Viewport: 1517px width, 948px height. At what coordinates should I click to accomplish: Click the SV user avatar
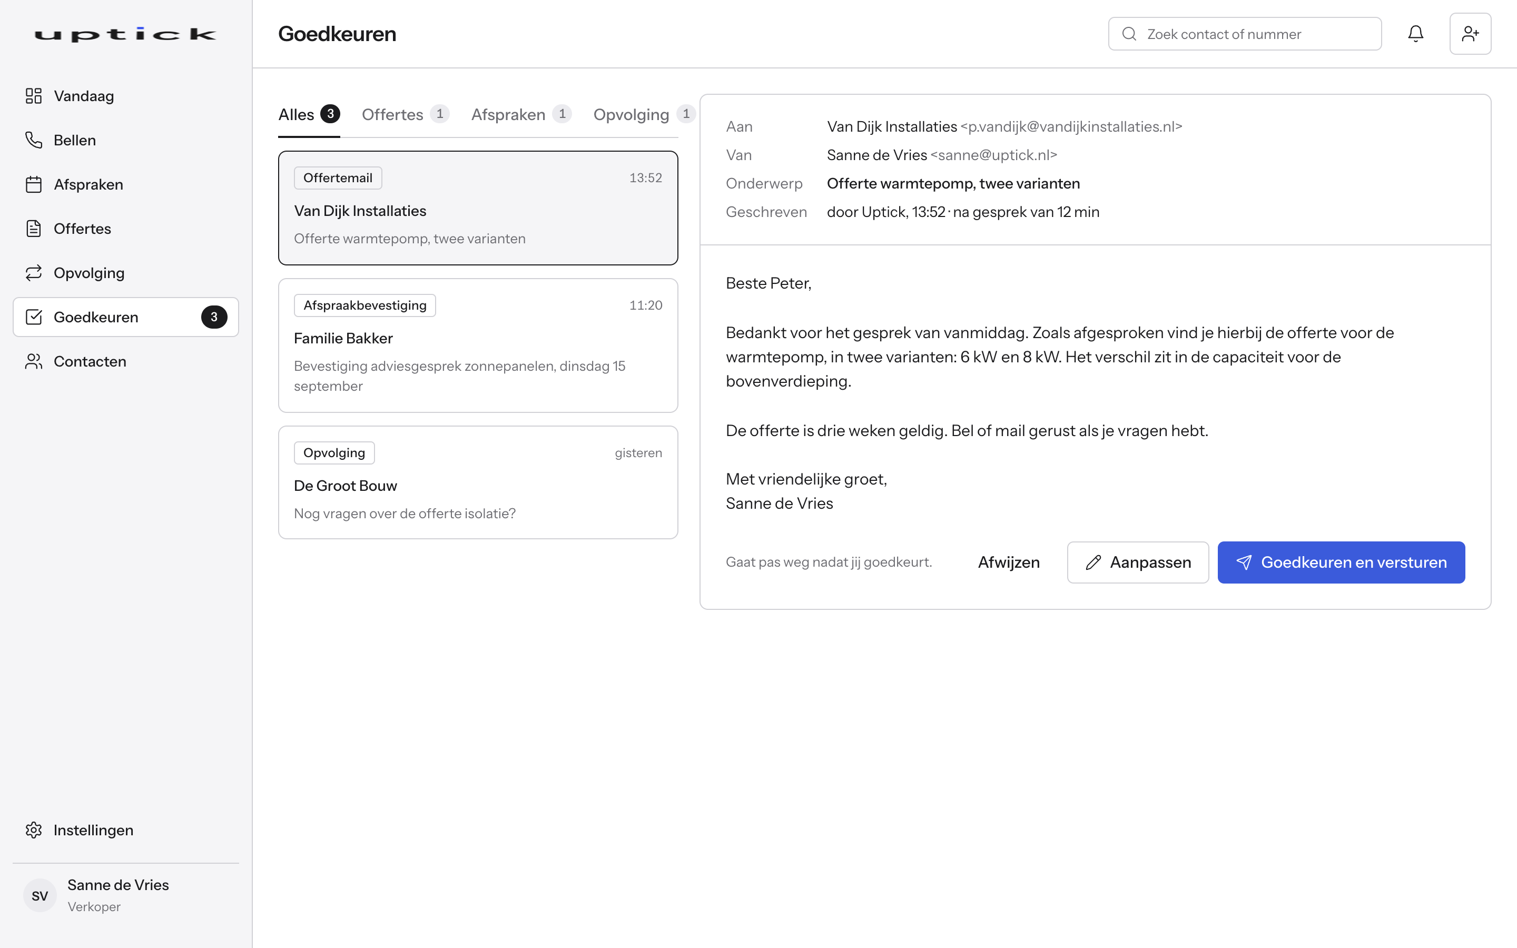coord(40,895)
